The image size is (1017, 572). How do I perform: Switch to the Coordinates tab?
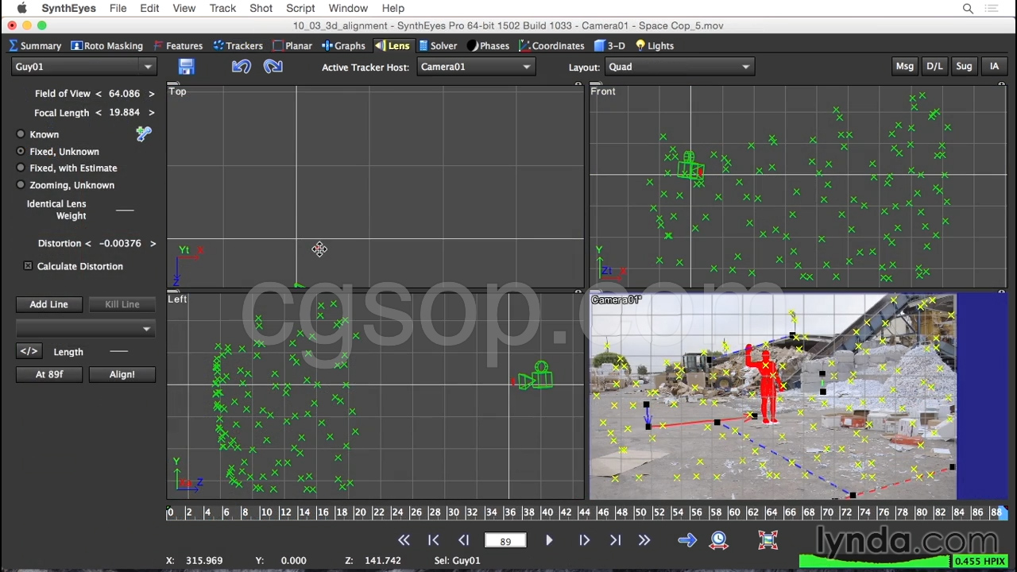pos(551,46)
